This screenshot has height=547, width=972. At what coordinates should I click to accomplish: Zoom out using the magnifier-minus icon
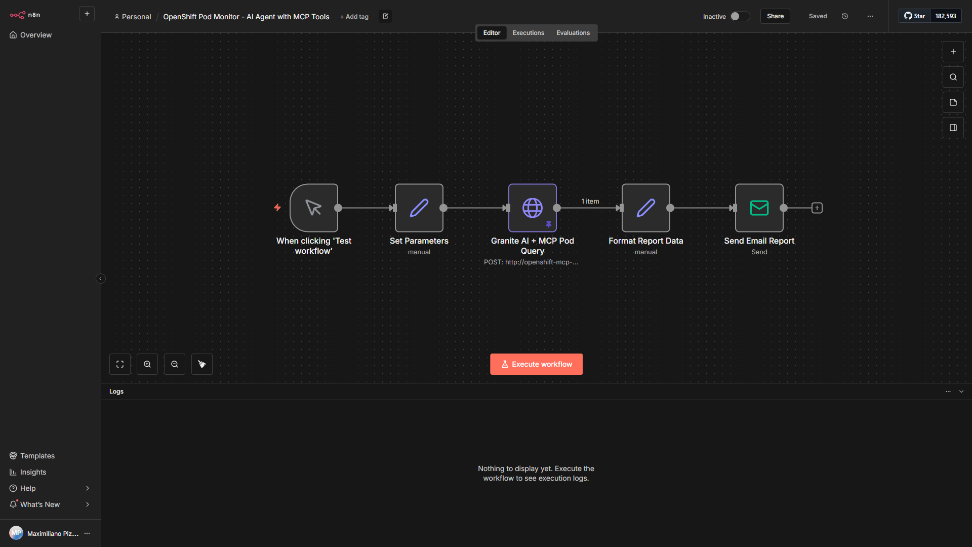174,364
